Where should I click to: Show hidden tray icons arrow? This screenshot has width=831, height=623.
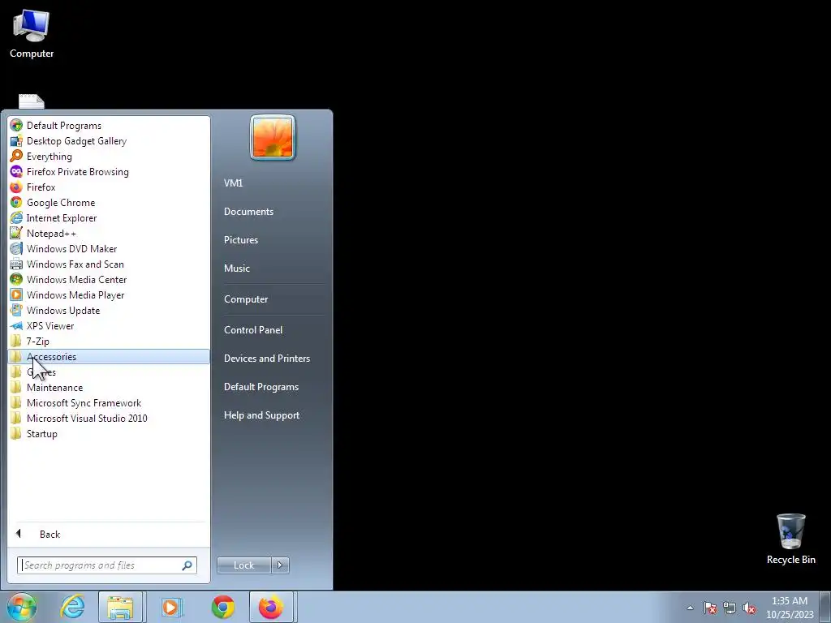point(690,608)
